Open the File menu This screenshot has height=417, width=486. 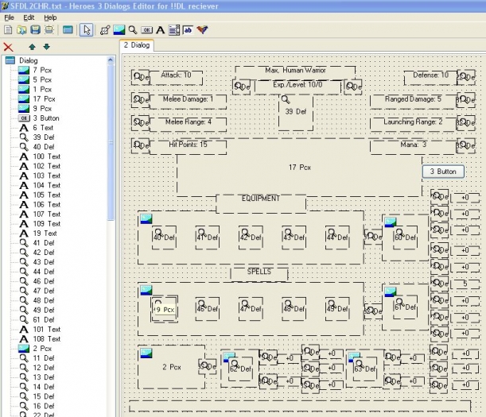(x=9, y=17)
